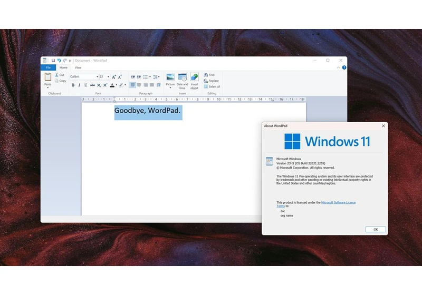The width and height of the screenshot is (422, 295).
Task: Open WordPad Help question mark icon
Action: click(x=344, y=67)
